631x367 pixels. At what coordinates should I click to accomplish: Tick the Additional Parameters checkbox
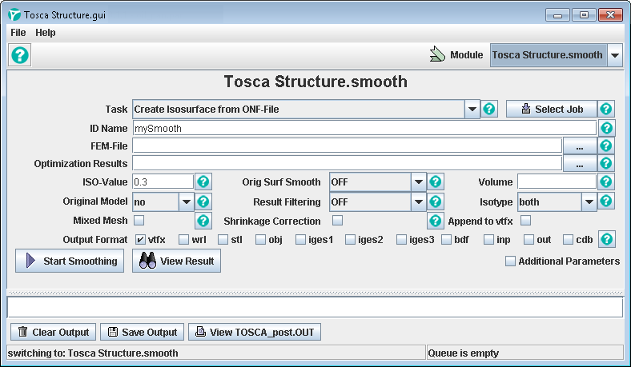point(510,261)
